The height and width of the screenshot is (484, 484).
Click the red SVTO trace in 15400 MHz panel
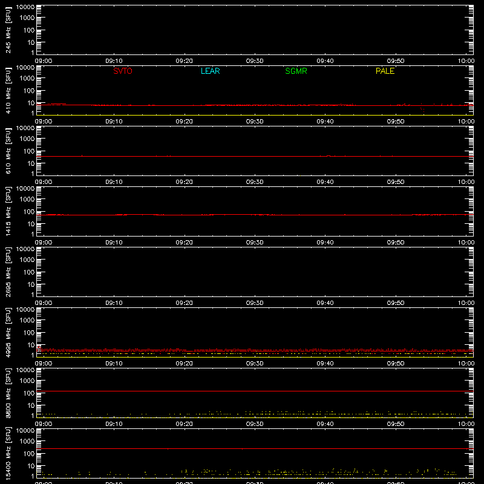tap(255, 448)
